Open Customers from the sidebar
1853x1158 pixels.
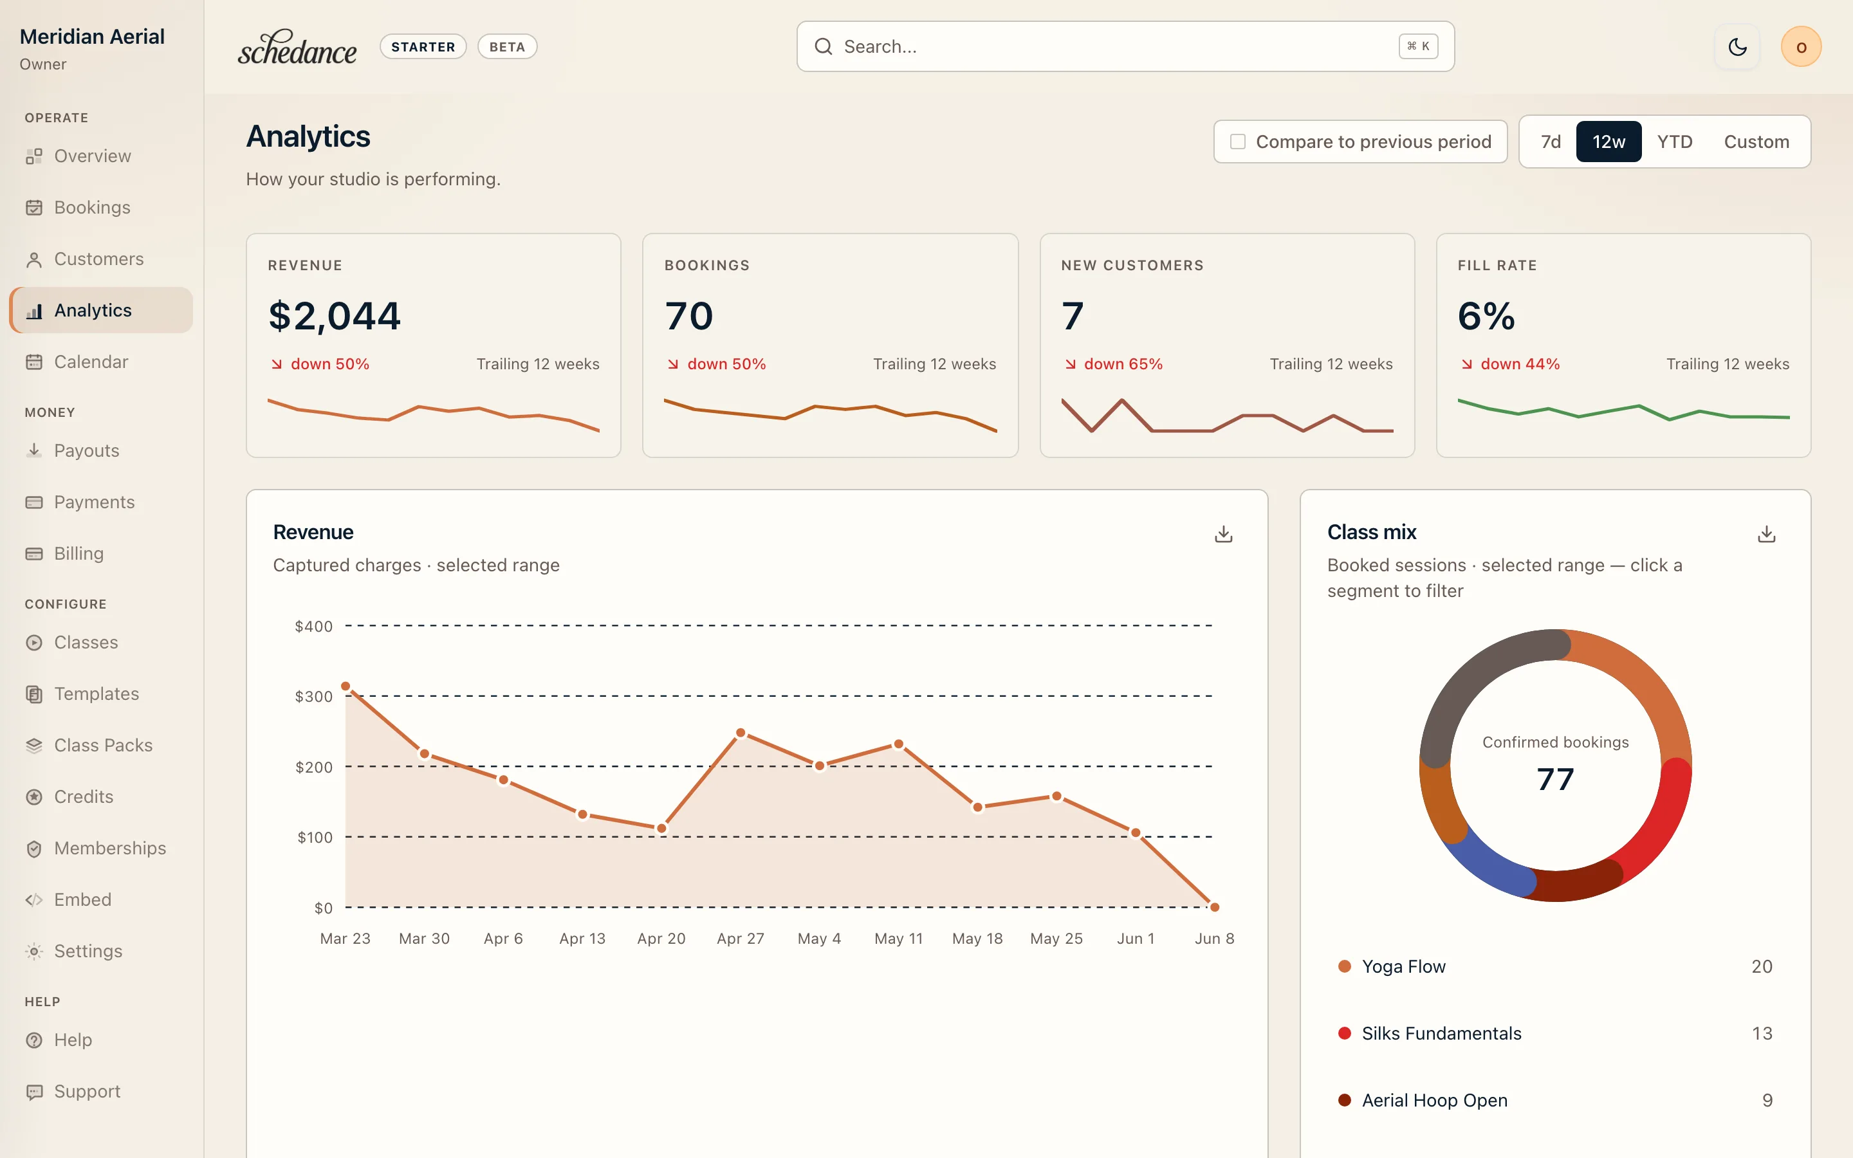101,260
